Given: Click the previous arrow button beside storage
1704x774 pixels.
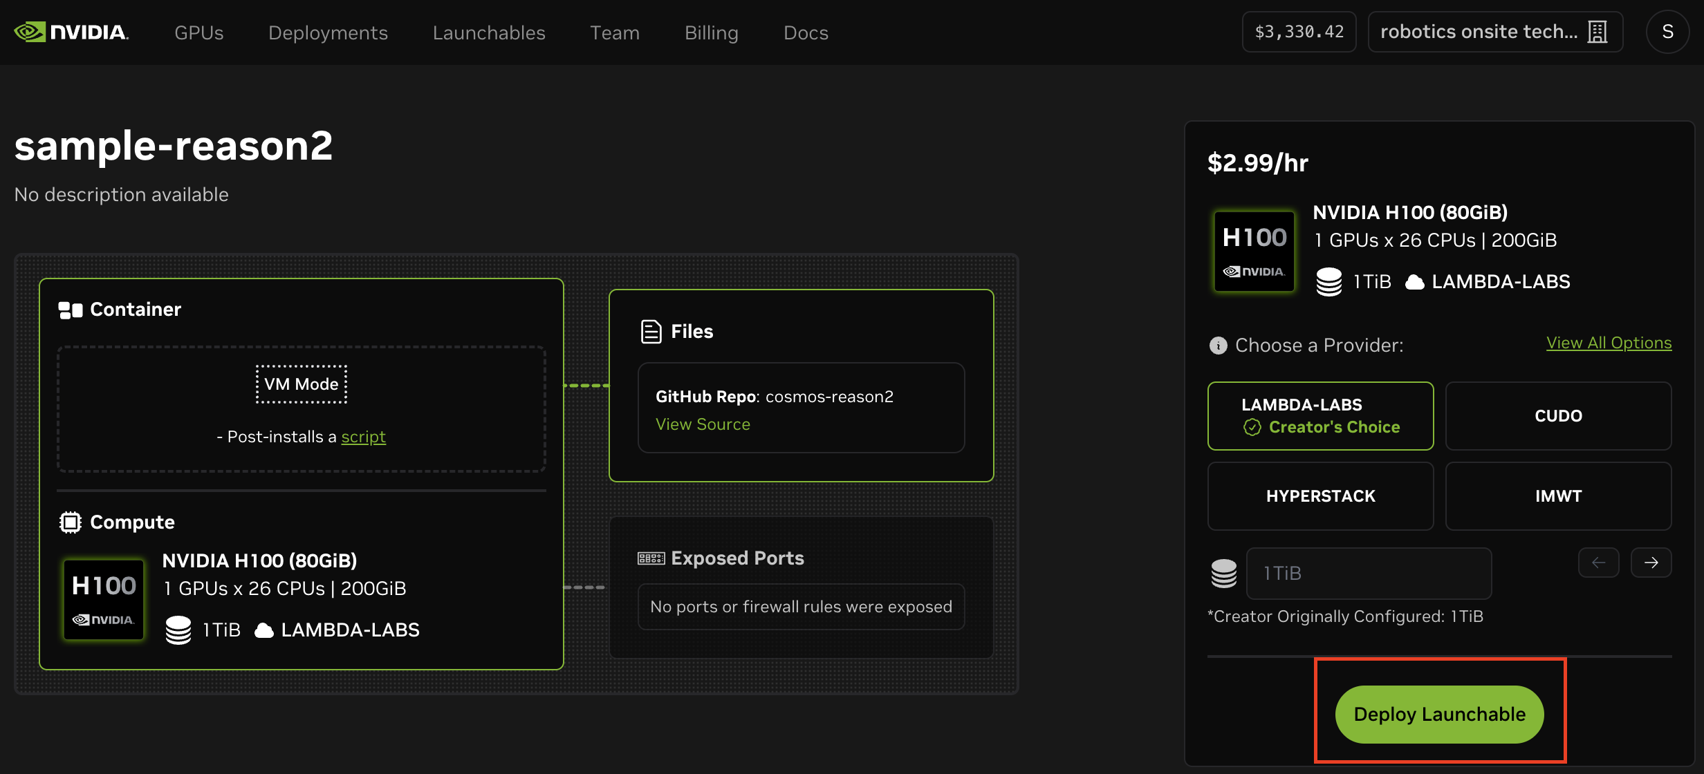Looking at the screenshot, I should (x=1598, y=563).
